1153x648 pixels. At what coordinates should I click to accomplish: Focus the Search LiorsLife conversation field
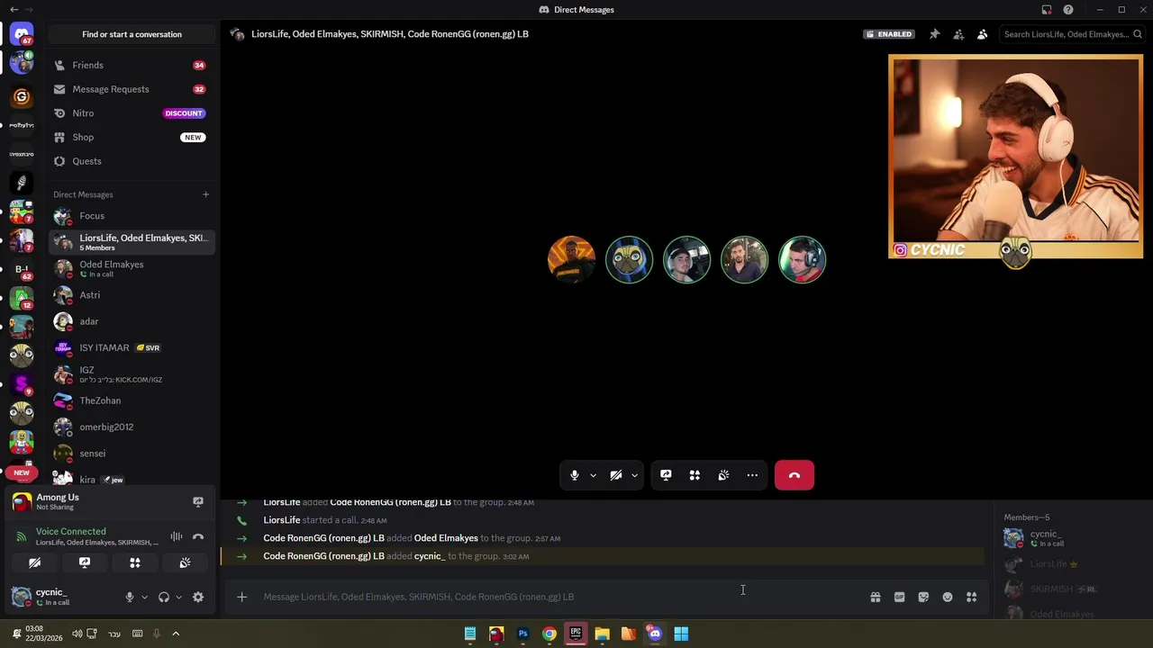pyautogui.click(x=1071, y=34)
